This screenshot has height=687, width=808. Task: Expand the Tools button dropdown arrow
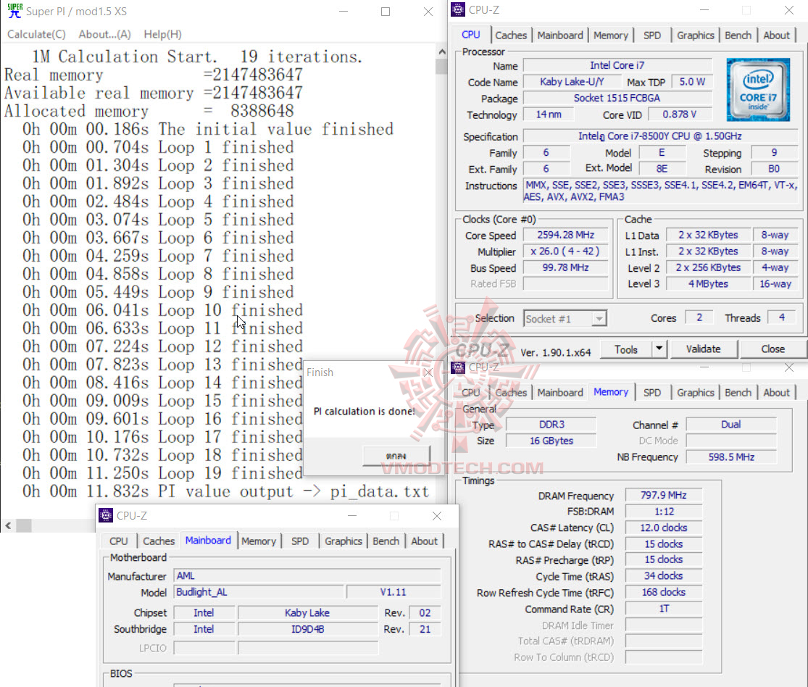[659, 349]
